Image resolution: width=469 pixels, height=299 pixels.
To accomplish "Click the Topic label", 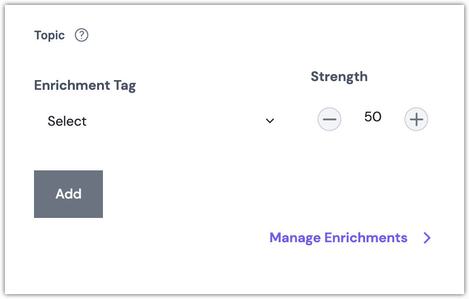I will point(49,35).
